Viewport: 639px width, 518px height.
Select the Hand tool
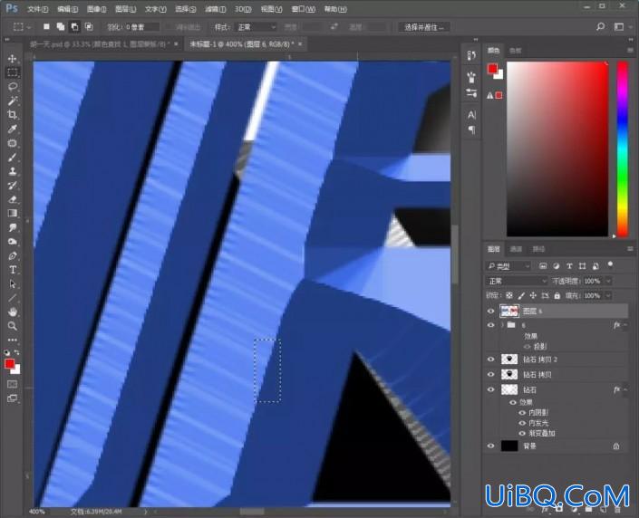(x=12, y=312)
